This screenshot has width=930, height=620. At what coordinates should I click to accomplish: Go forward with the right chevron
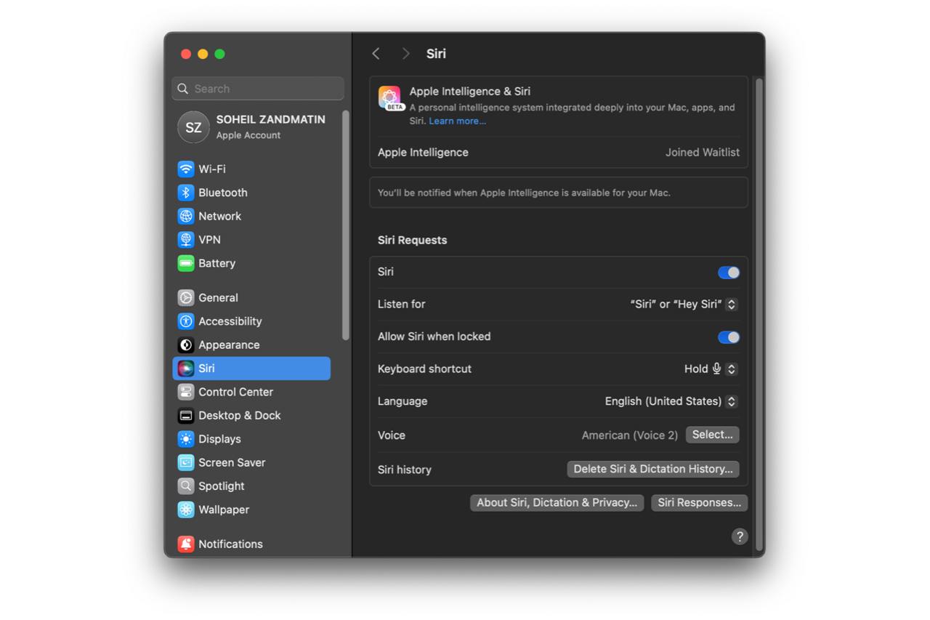coord(405,54)
